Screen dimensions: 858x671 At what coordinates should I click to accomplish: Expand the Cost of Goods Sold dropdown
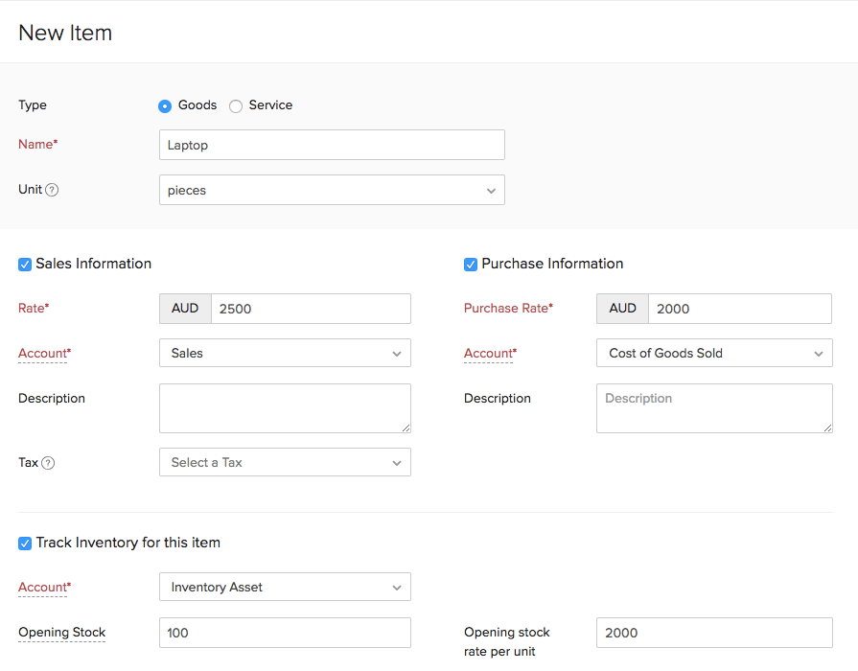pyautogui.click(x=713, y=353)
